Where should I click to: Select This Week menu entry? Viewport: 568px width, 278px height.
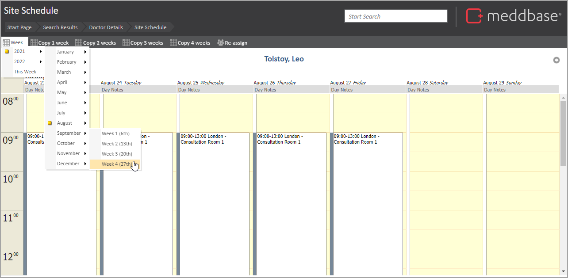click(x=23, y=72)
